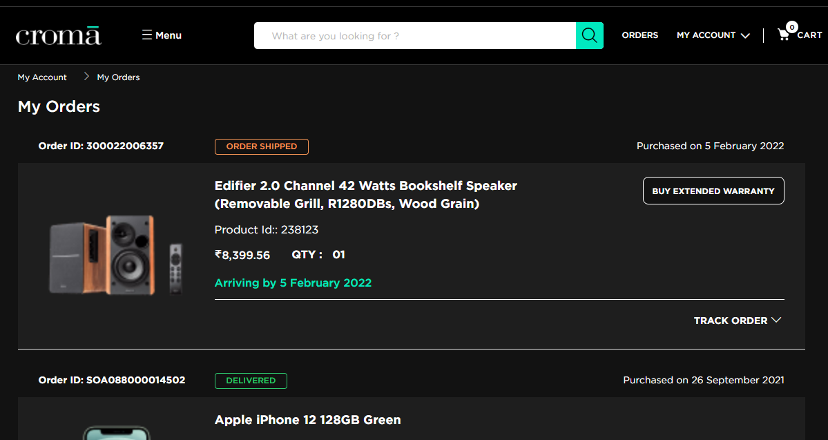Open the shopping cart icon
The width and height of the screenshot is (828, 440).
[784, 35]
